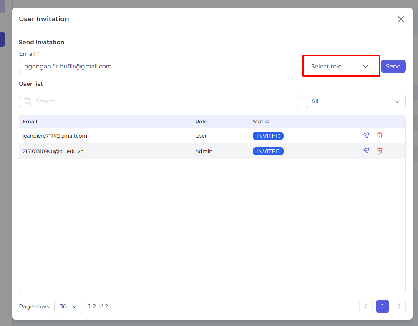Viewport: 418px width, 326px height.
Task: Click the magnifier icon in search box
Action: (x=28, y=101)
